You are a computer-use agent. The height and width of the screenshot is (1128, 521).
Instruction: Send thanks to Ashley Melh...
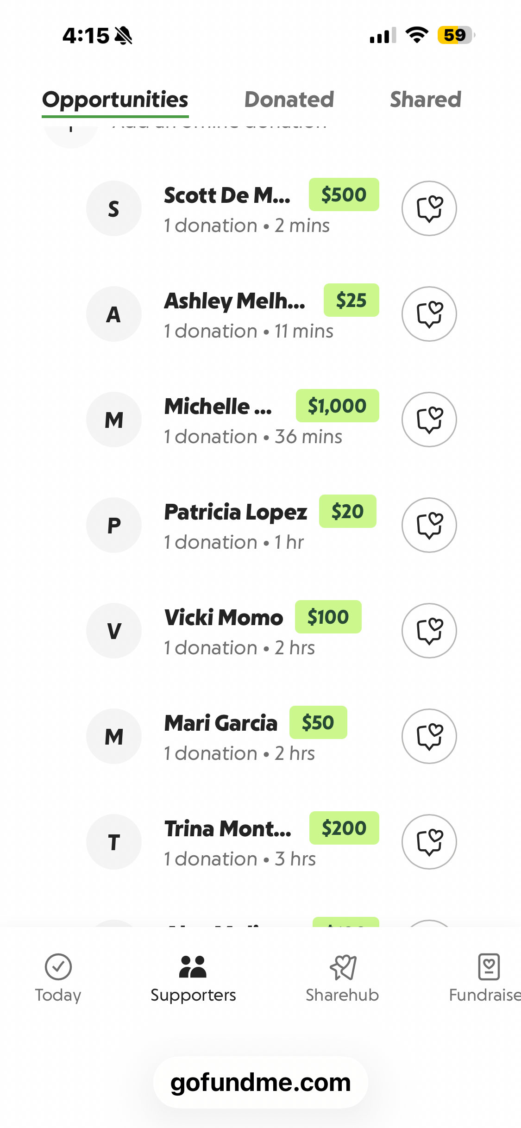tap(429, 314)
